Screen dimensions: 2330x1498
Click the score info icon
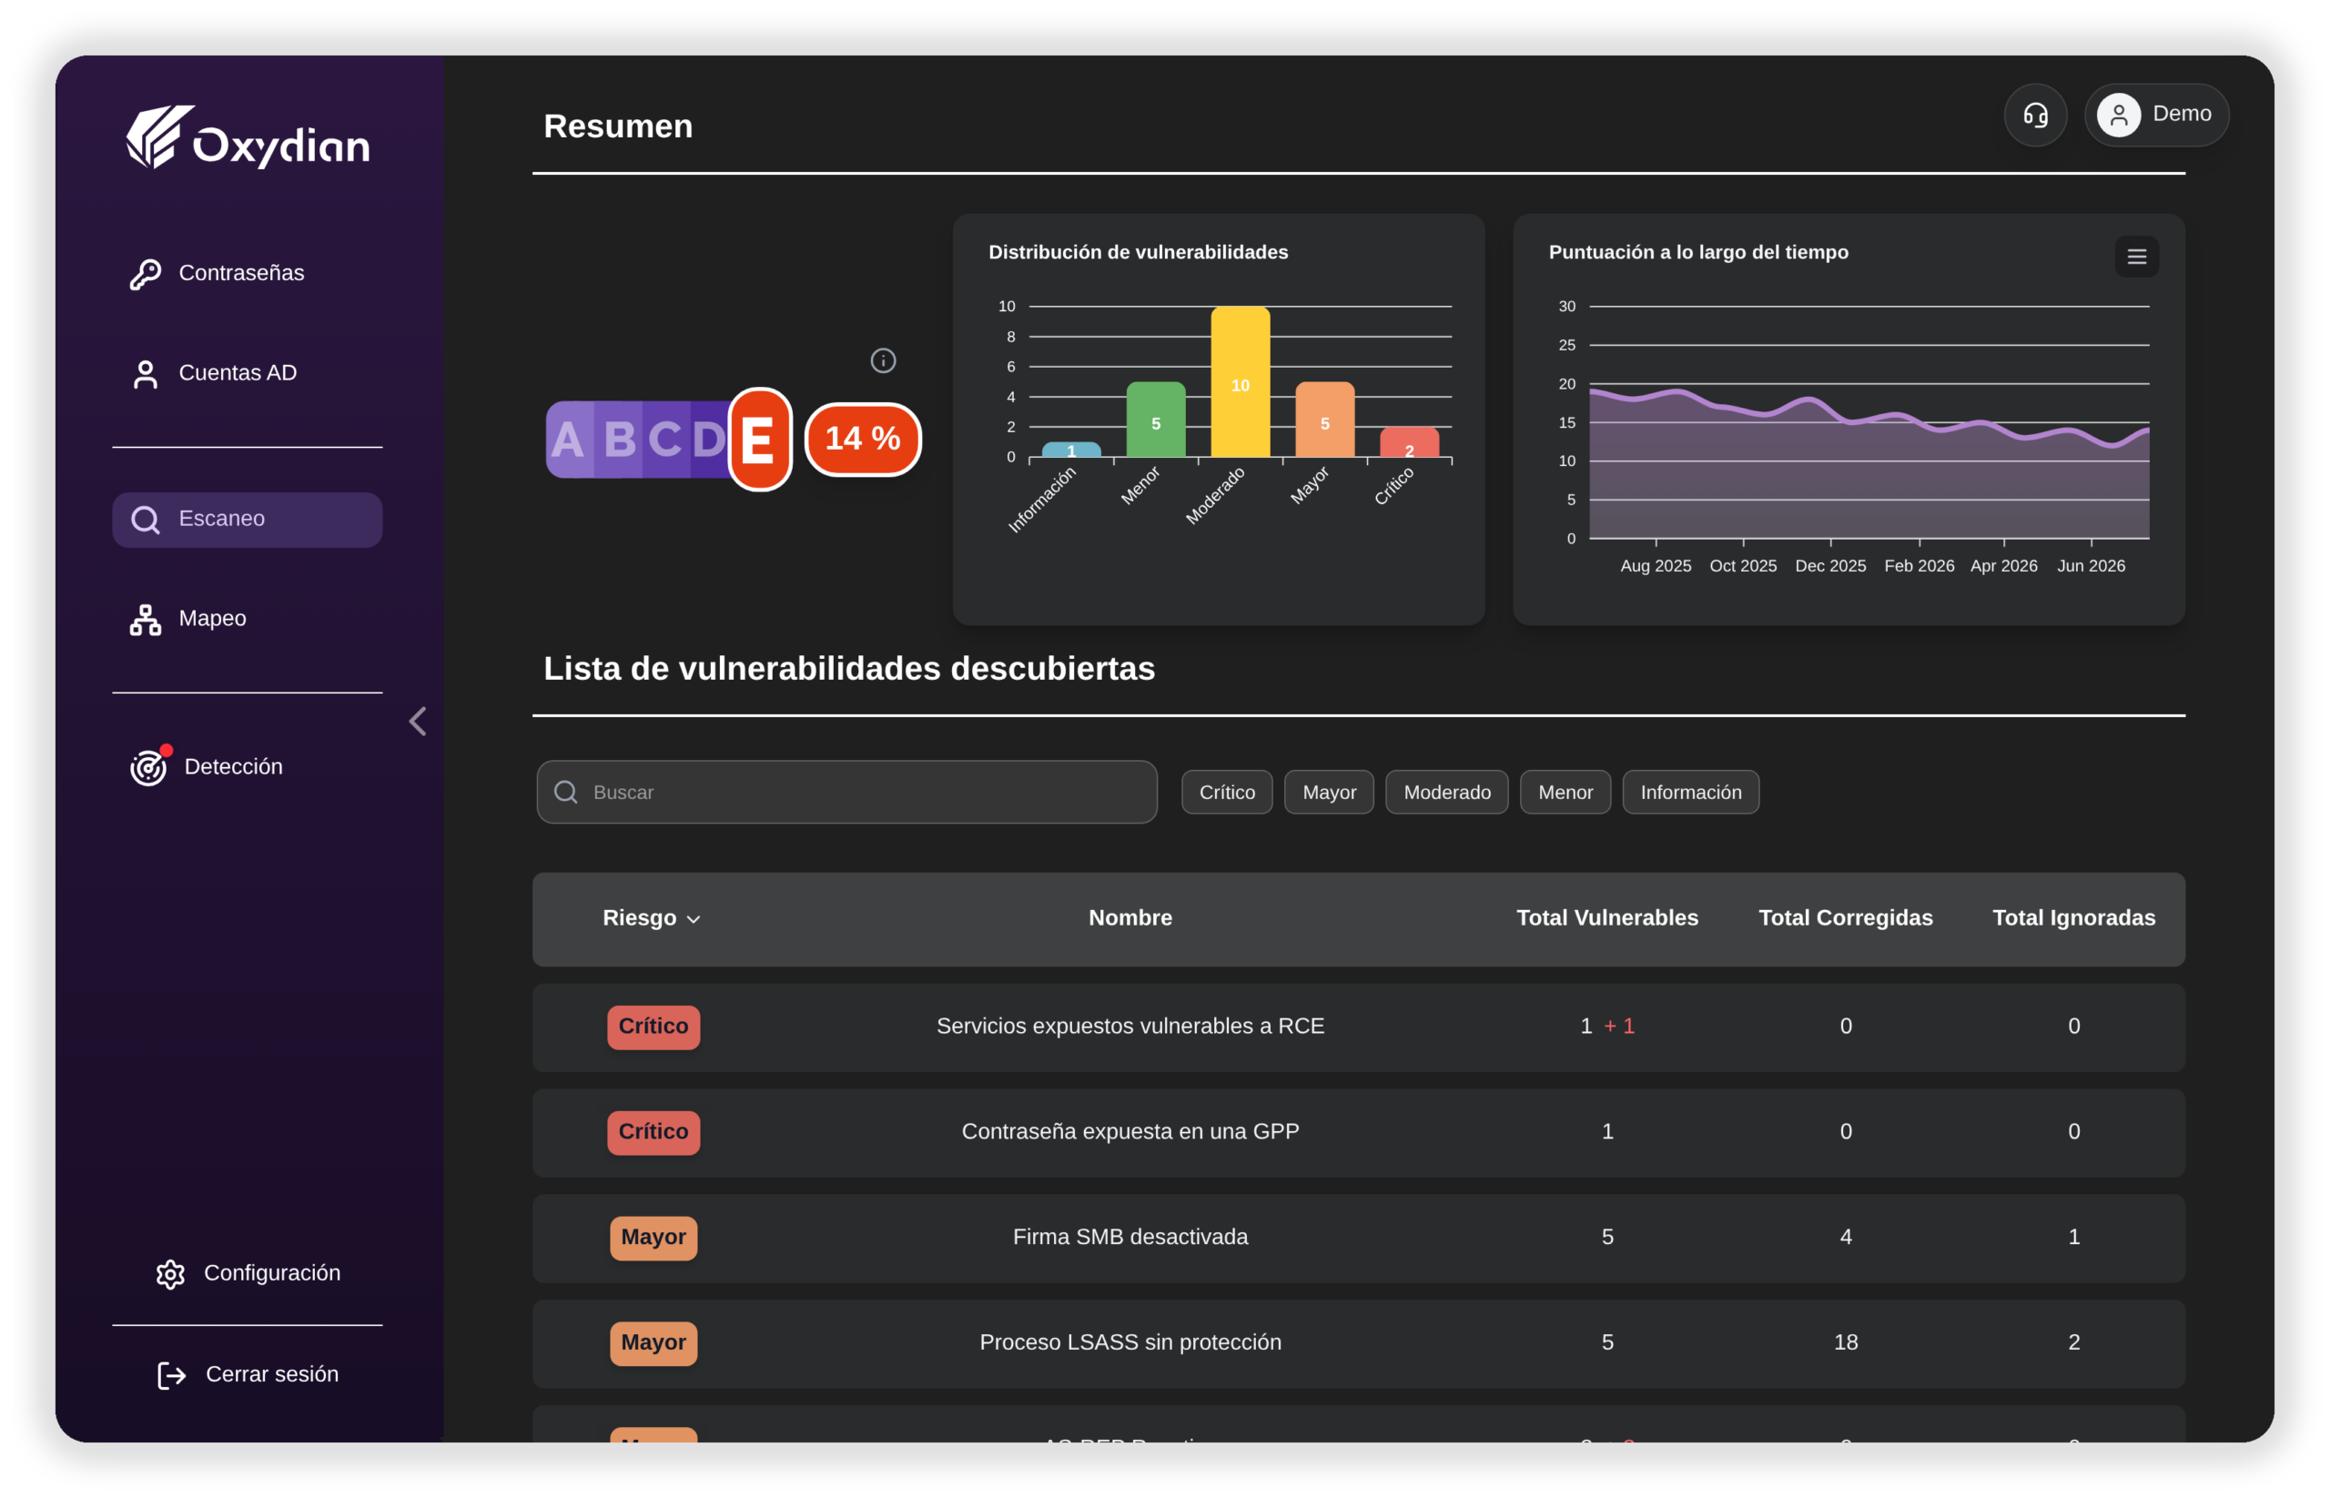point(882,361)
